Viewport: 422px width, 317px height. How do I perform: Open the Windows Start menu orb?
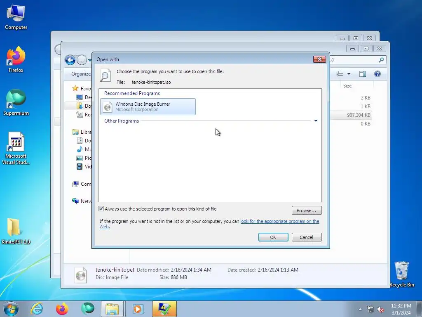pyautogui.click(x=11, y=309)
